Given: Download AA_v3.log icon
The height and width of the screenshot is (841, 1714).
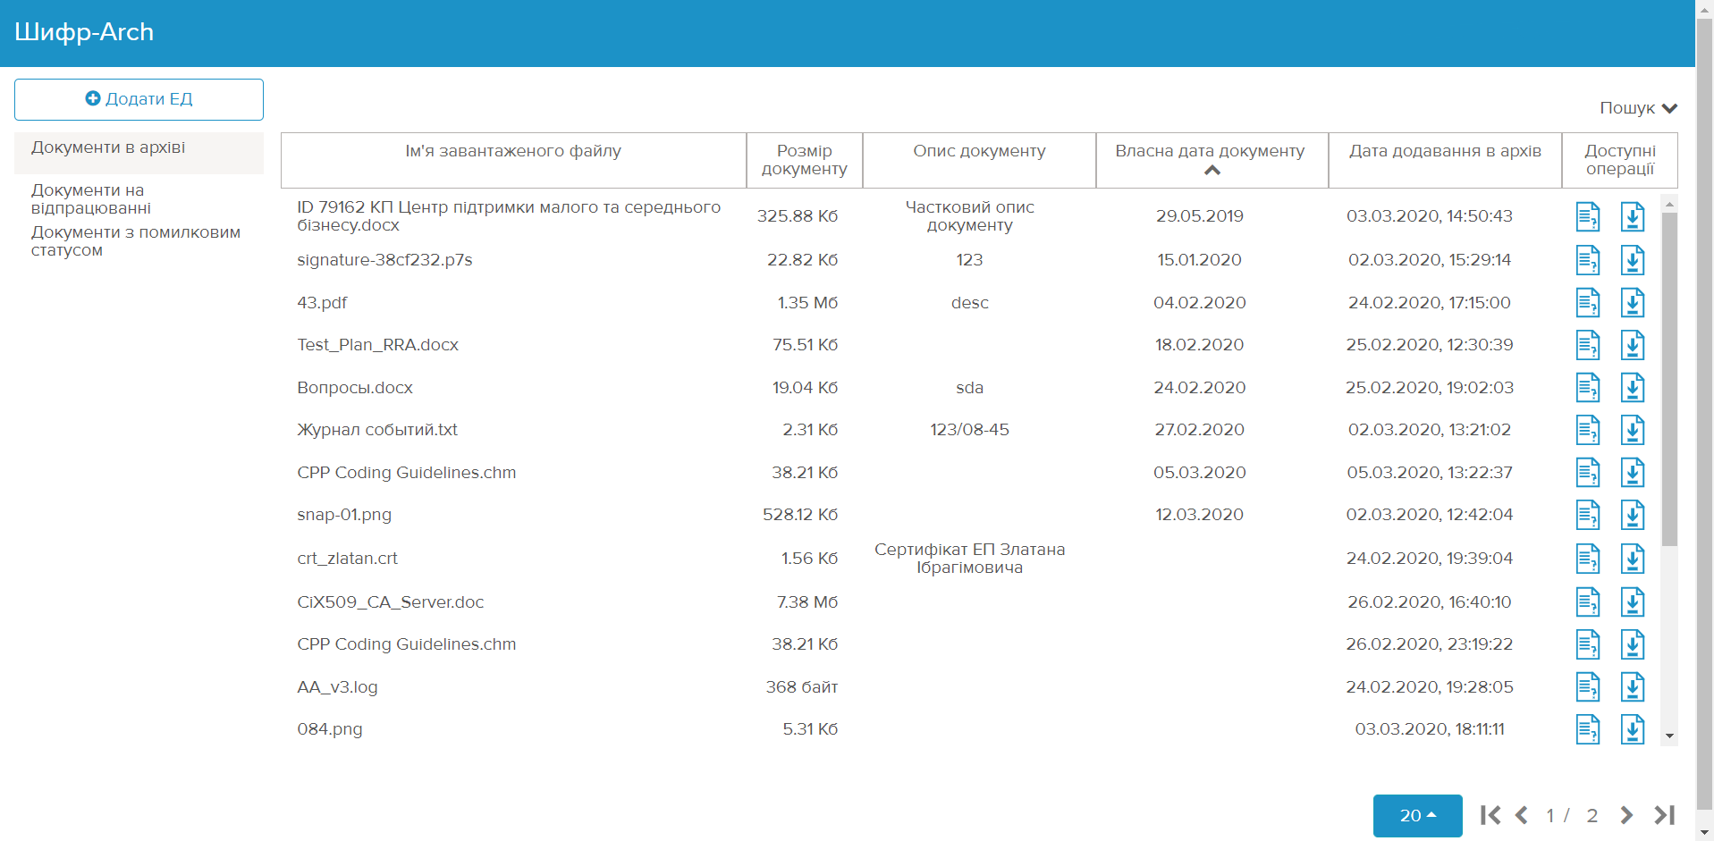Looking at the screenshot, I should [x=1633, y=687].
